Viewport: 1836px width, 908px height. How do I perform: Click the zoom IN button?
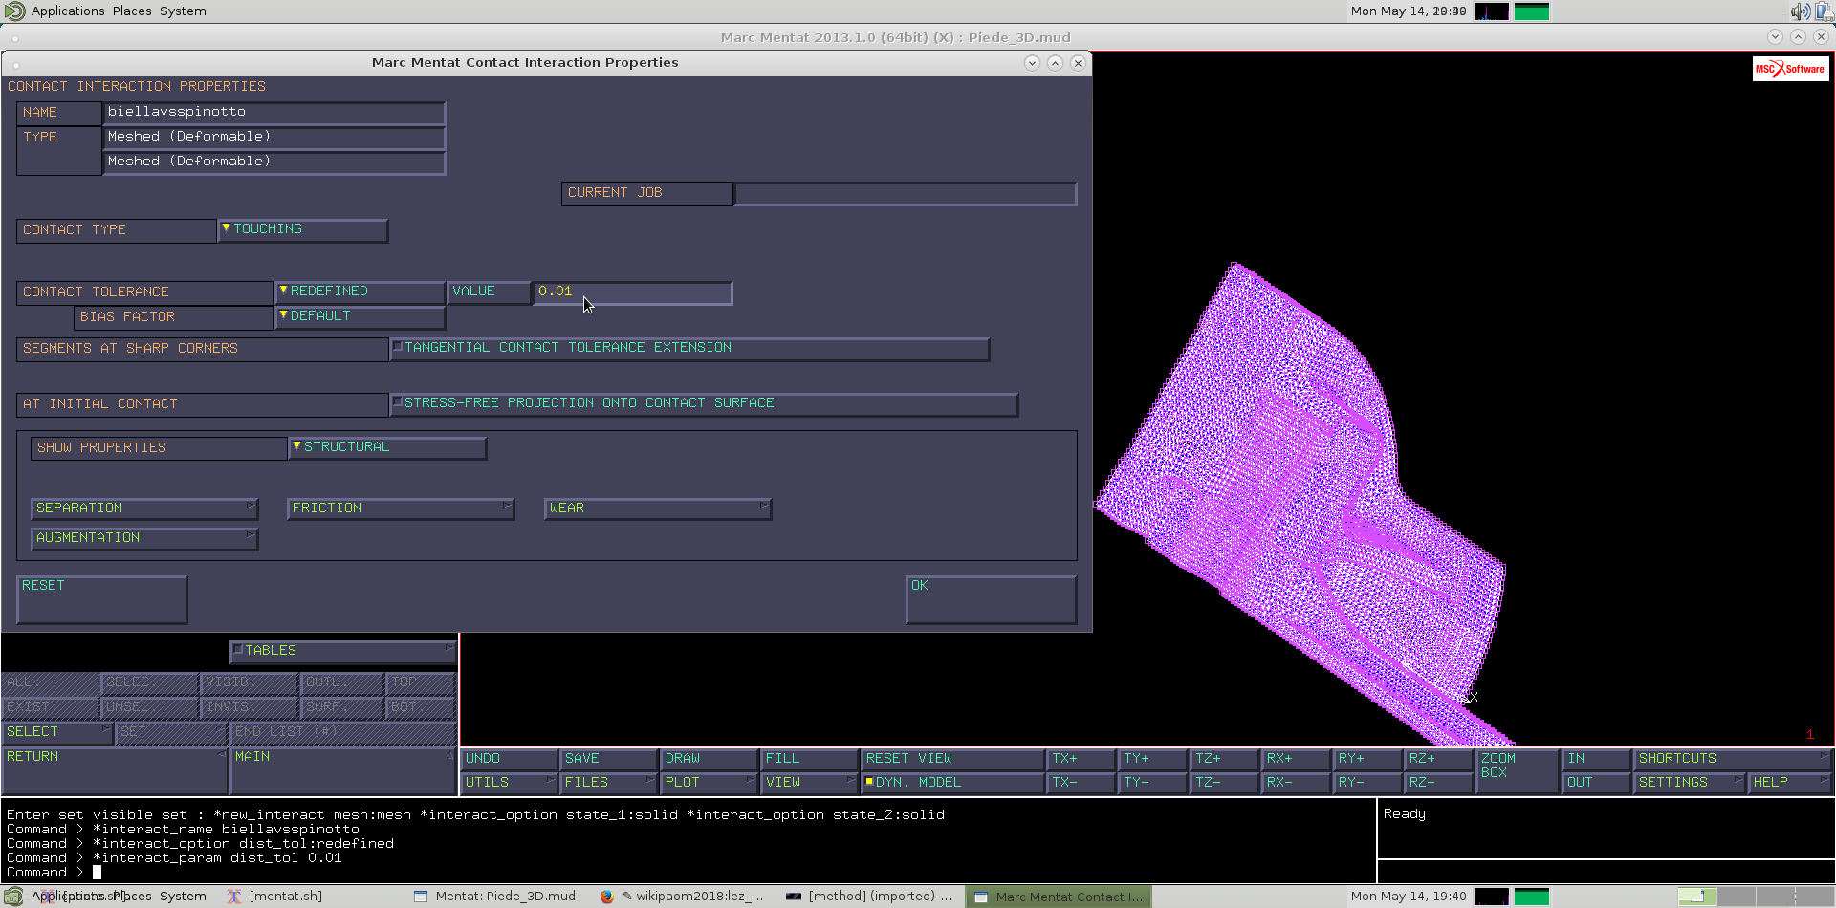(1597, 759)
